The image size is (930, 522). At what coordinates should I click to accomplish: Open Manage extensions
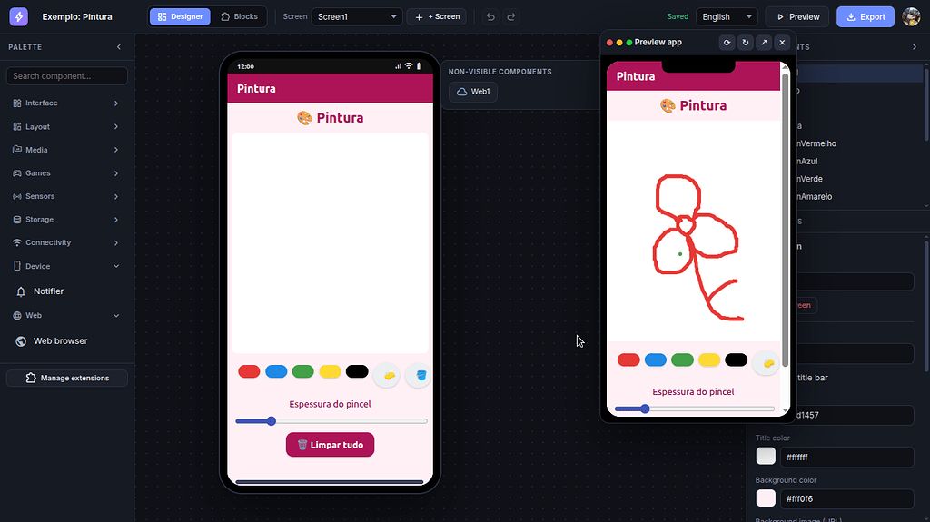tap(67, 378)
